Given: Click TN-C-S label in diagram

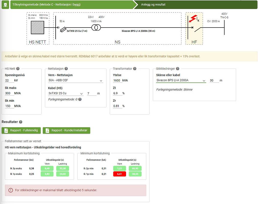Looking at the screenshot, I should [x=224, y=17].
